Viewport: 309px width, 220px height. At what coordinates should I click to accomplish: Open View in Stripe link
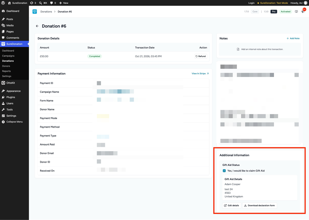point(200,74)
